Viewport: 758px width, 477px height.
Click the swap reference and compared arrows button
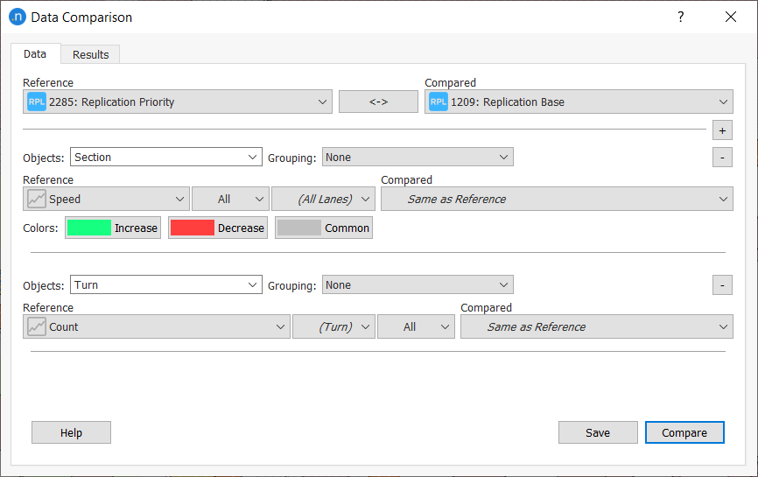[378, 102]
